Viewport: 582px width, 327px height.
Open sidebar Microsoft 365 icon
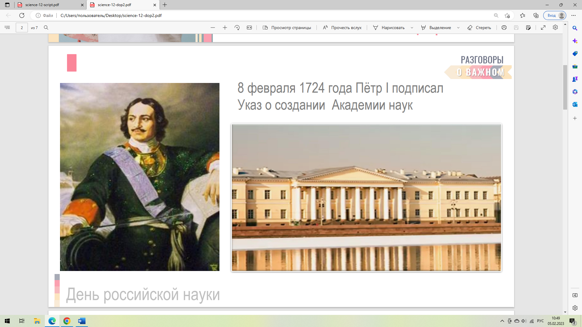(575, 92)
